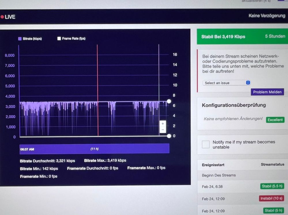
Task: Open the Select an issue dropdown
Action: tap(226, 83)
